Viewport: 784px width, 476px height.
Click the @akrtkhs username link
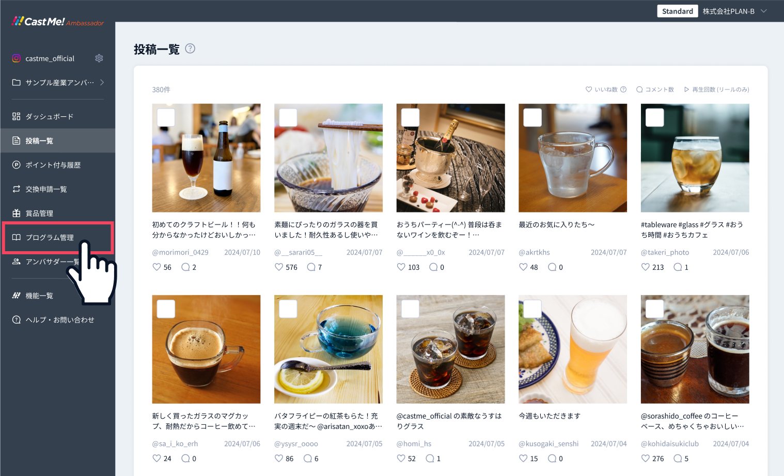534,252
